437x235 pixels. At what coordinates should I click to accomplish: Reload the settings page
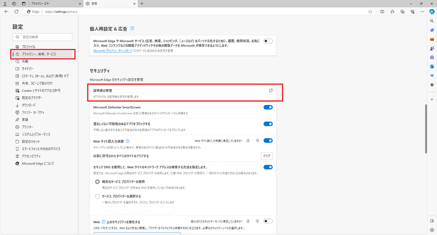point(16,11)
